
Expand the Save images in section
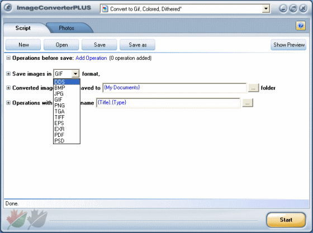[8, 74]
